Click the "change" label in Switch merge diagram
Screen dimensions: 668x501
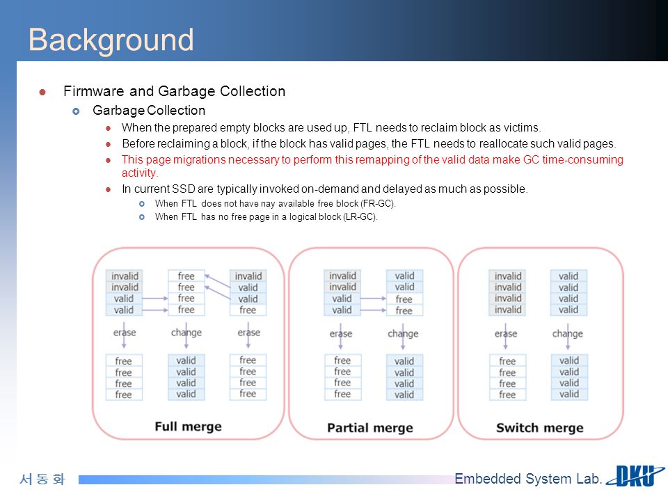pyautogui.click(x=568, y=333)
